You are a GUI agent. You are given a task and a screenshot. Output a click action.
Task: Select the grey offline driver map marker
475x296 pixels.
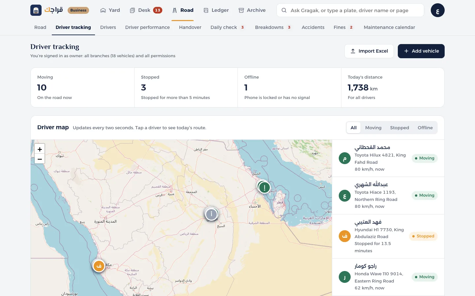211,214
